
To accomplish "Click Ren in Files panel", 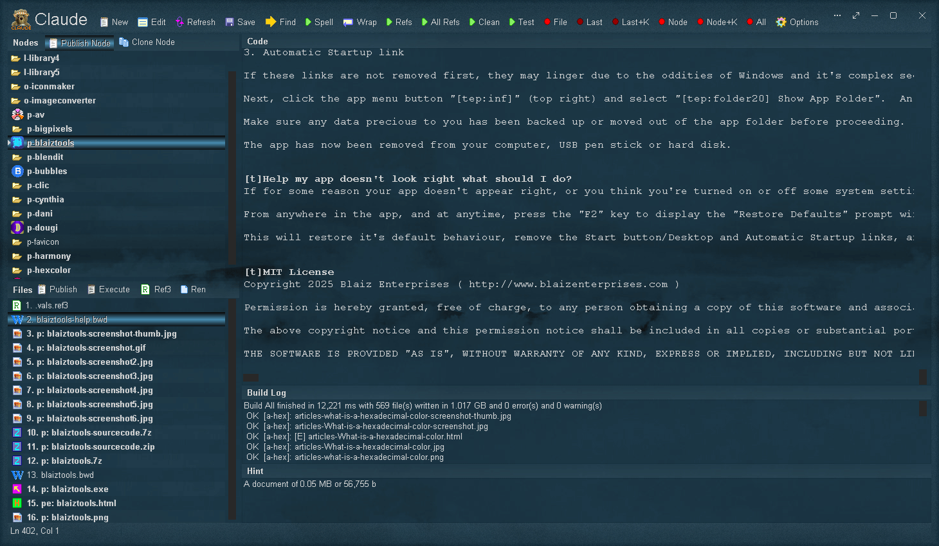I will point(193,290).
